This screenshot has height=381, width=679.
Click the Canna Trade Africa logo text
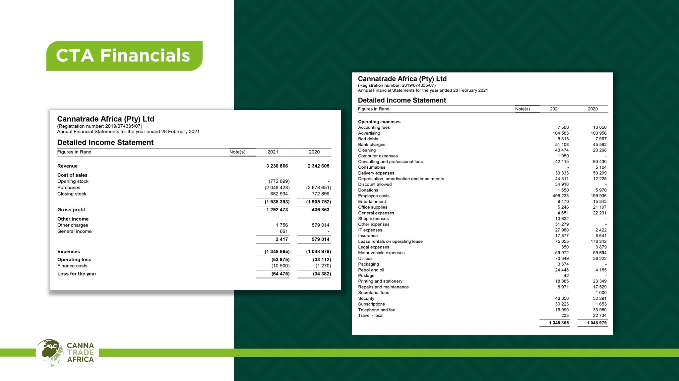pyautogui.click(x=81, y=353)
